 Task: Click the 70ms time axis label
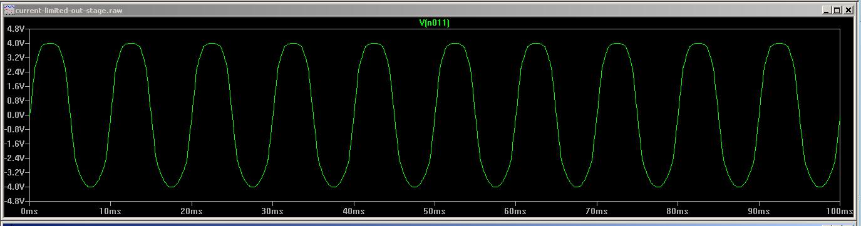pos(597,212)
